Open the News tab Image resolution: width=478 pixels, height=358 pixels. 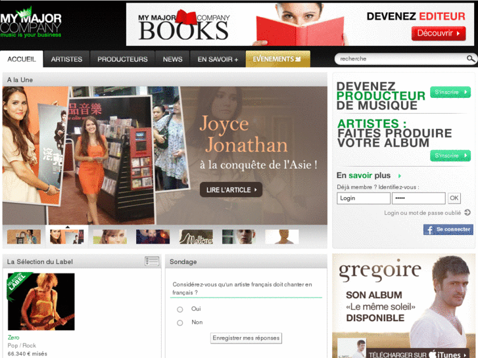pos(172,59)
